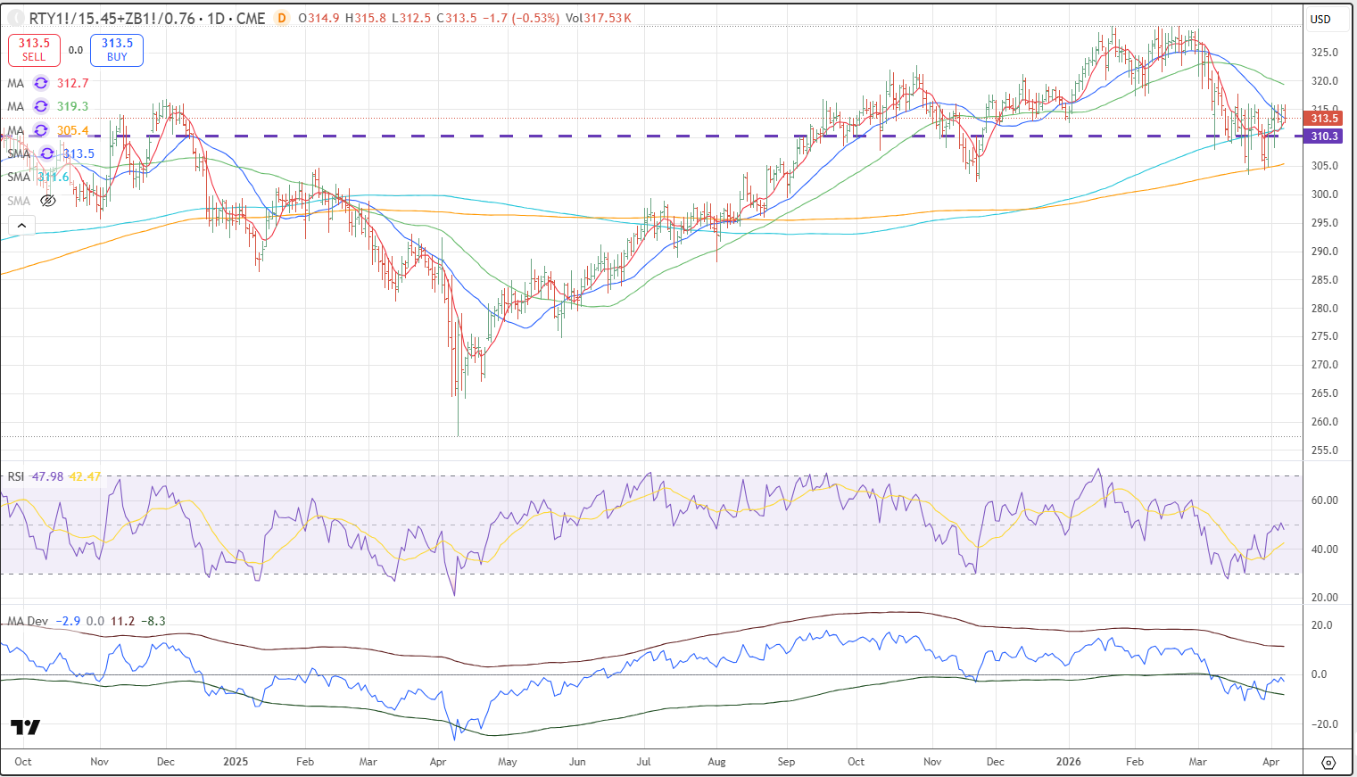Screen dimensions: 1357x777
Task: Click the 313.5 SELL button
Action: pyautogui.click(x=34, y=50)
